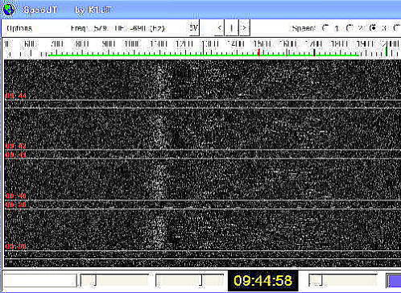Click the blank text field at bottom left
The width and height of the screenshot is (401, 293).
[x=39, y=280]
